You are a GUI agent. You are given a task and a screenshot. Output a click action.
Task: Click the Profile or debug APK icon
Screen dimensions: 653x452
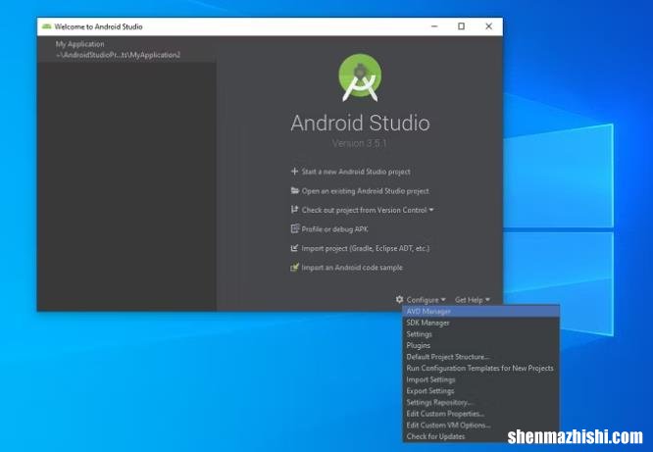click(295, 228)
